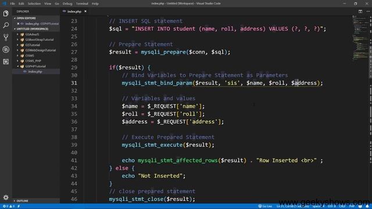
Task: Click the GSPHPTutorial folder icon
Action: [x=22, y=66]
